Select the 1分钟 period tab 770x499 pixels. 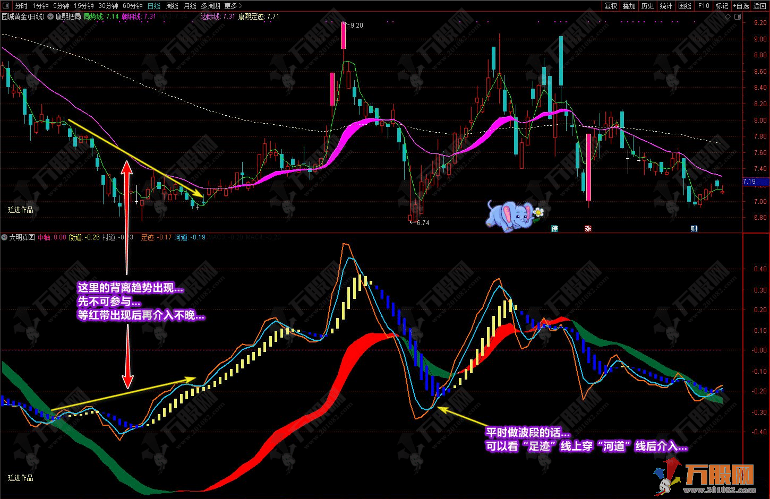40,6
